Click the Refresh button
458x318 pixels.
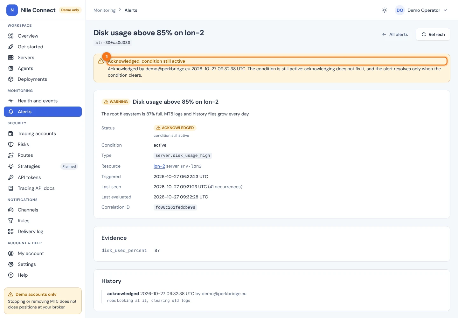click(433, 34)
